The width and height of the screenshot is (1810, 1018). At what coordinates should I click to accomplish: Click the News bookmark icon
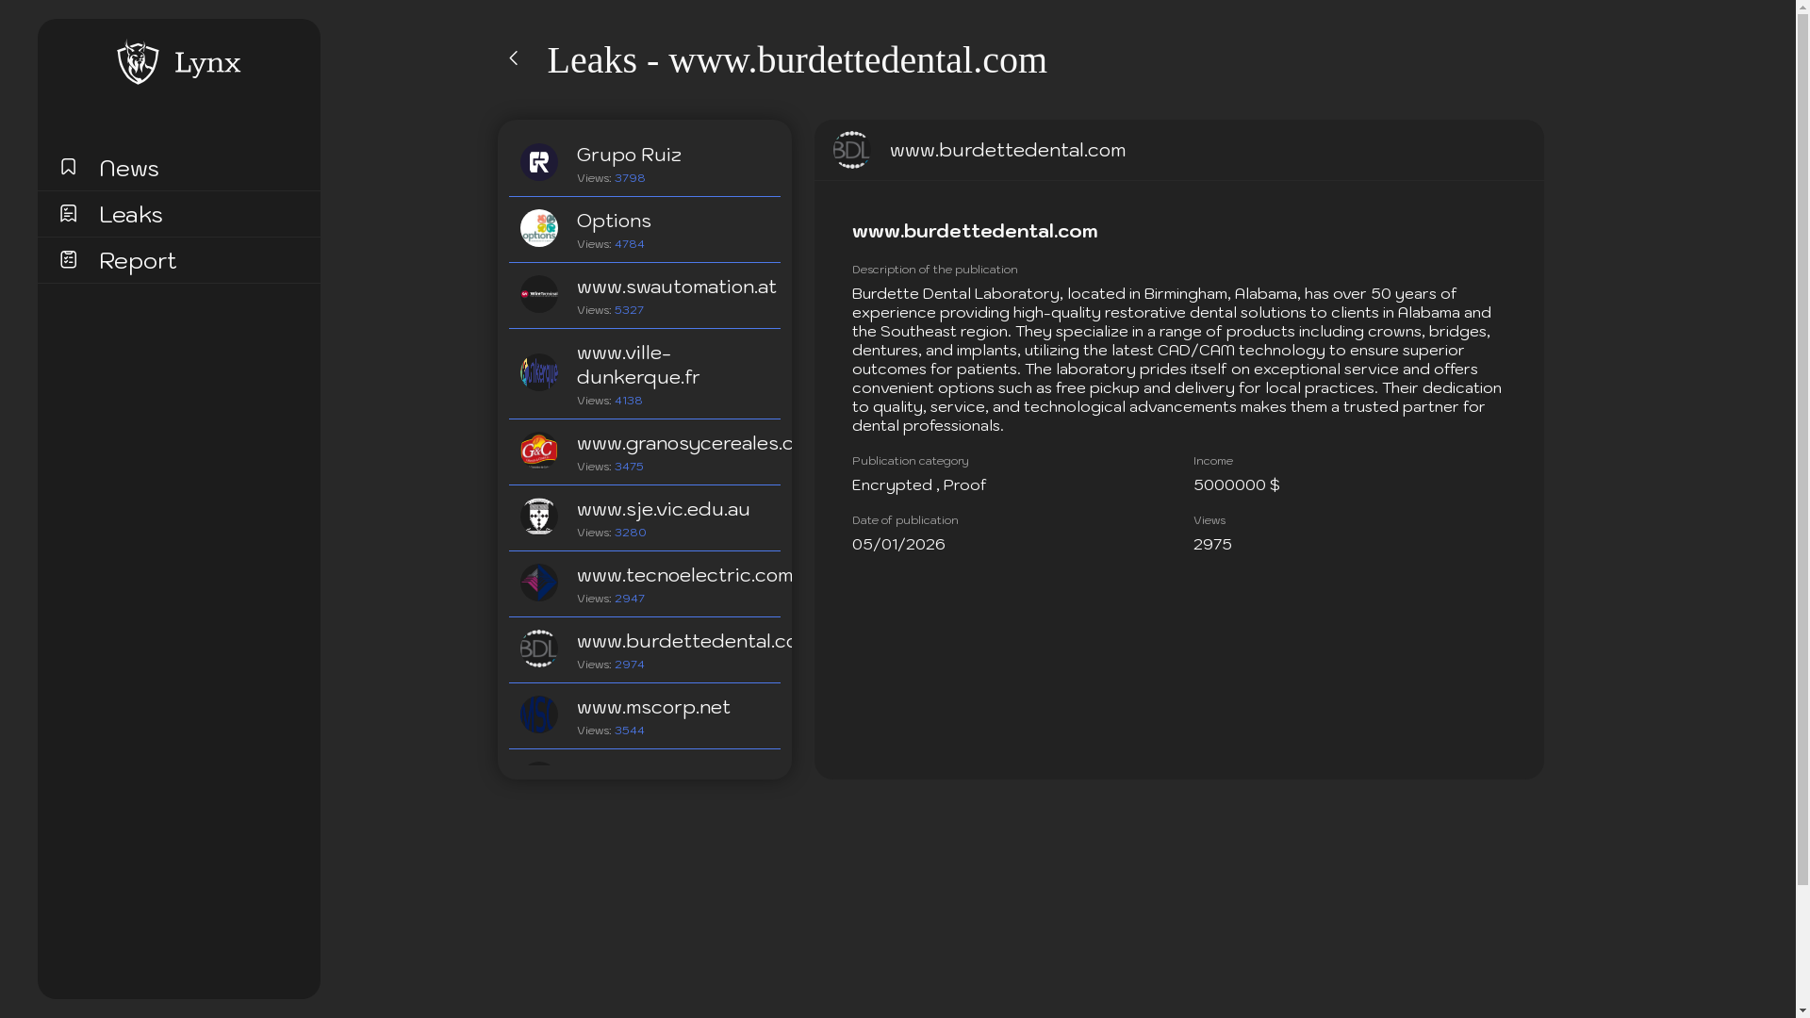pyautogui.click(x=68, y=167)
